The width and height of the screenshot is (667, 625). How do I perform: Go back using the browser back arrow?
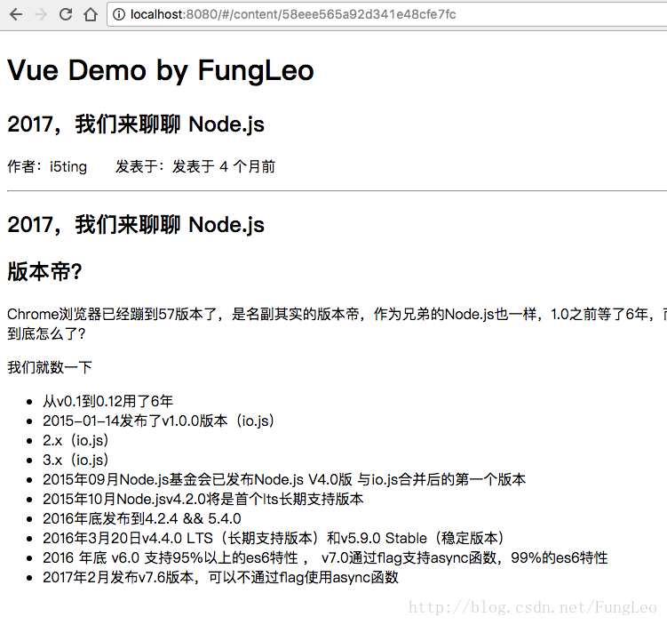(16, 14)
